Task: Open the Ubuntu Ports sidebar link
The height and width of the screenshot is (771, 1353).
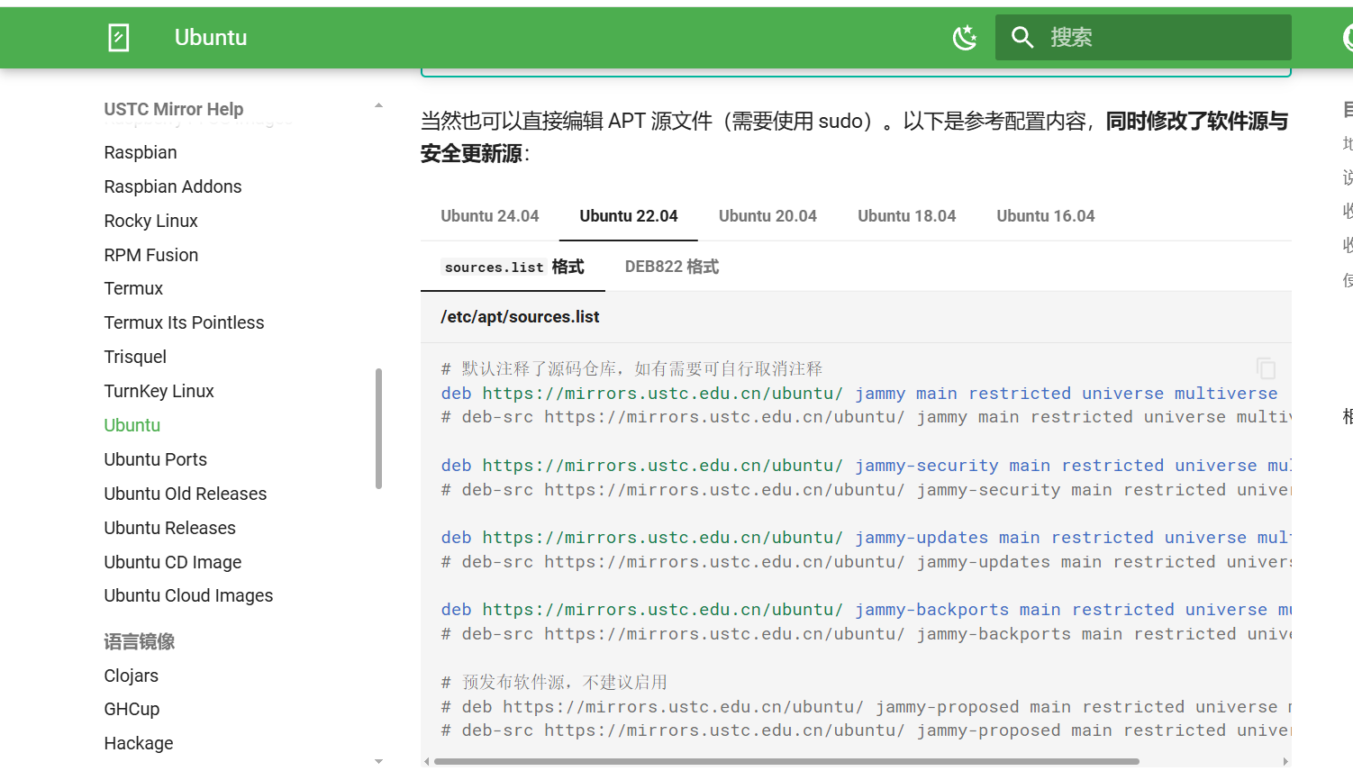Action: click(x=155, y=459)
